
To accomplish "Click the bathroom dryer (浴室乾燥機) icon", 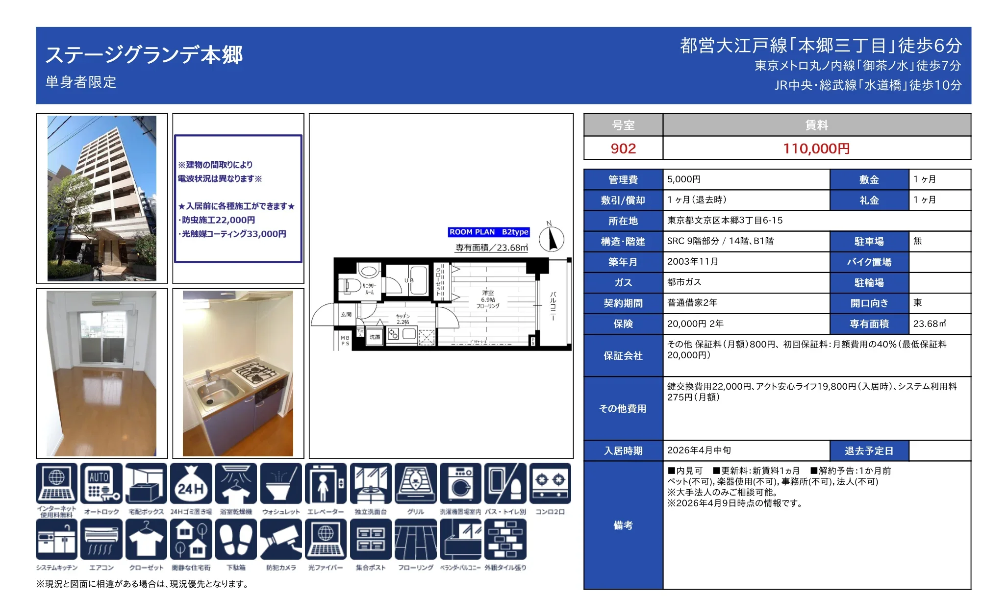I will (236, 483).
